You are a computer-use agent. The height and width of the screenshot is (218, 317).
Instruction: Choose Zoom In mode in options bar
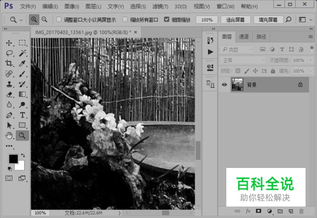coord(34,19)
